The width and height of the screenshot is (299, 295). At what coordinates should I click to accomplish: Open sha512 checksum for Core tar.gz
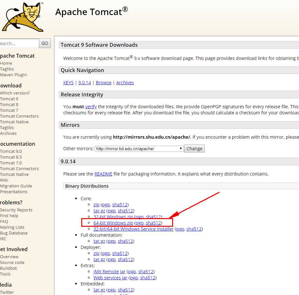(x=126, y=211)
